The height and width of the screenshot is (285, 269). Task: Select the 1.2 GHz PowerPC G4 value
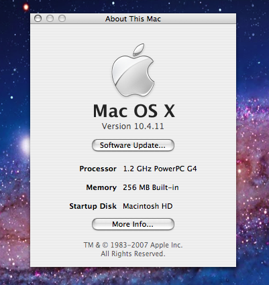(x=160, y=169)
